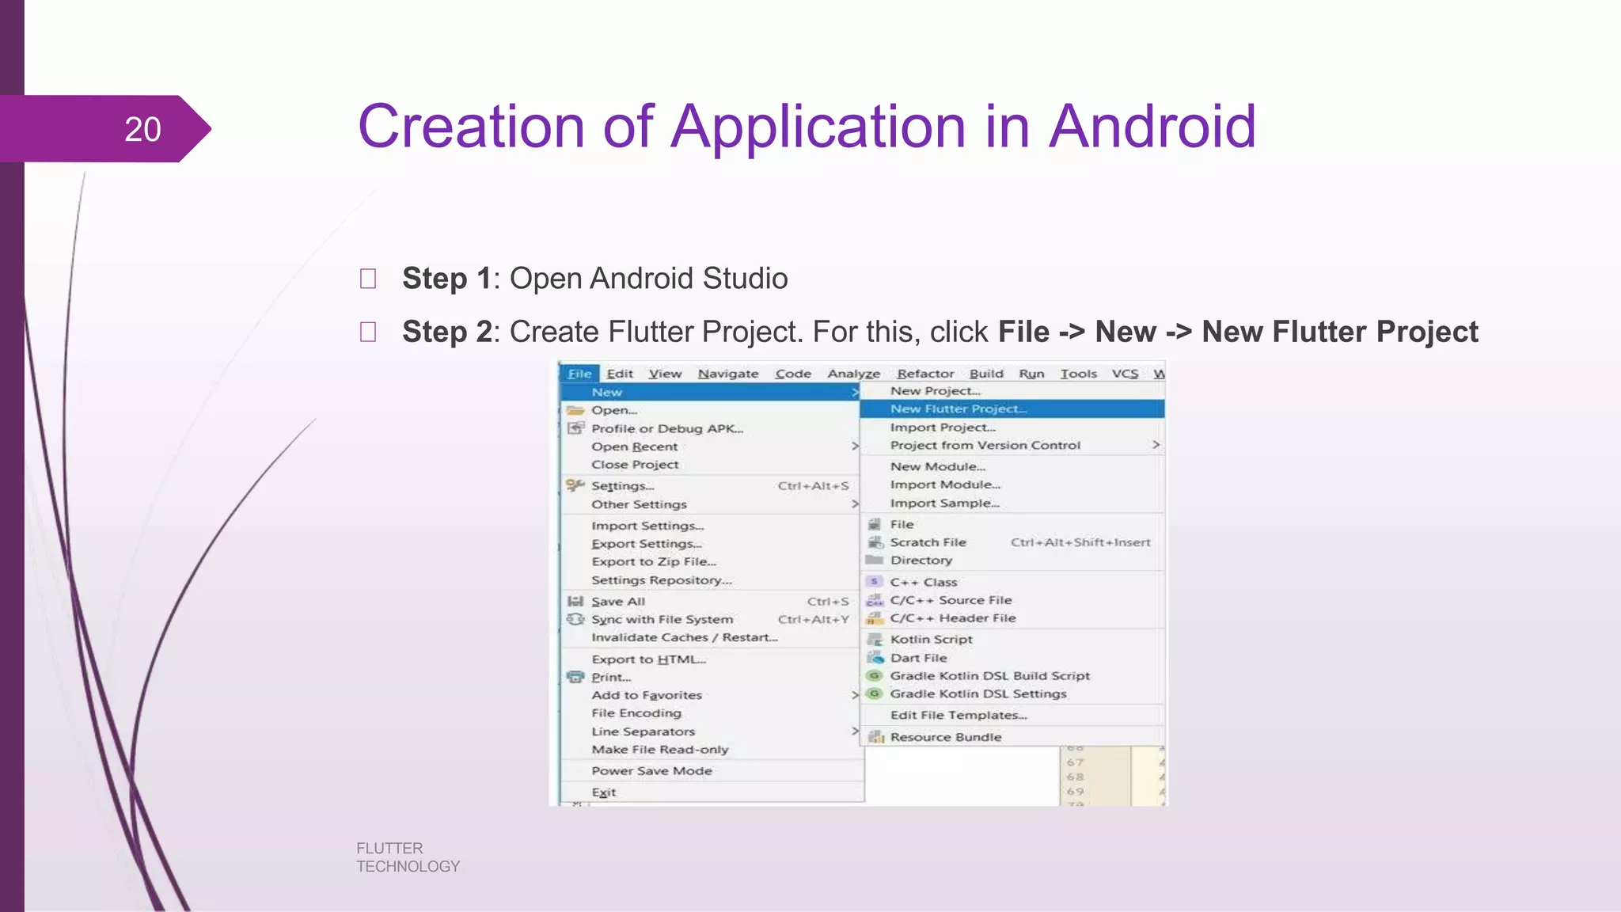
Task: Expand the Open Recent submenu arrow
Action: pos(855,446)
